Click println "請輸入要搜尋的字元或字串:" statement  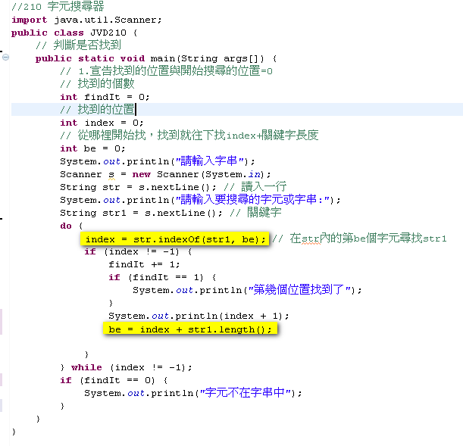(x=200, y=200)
